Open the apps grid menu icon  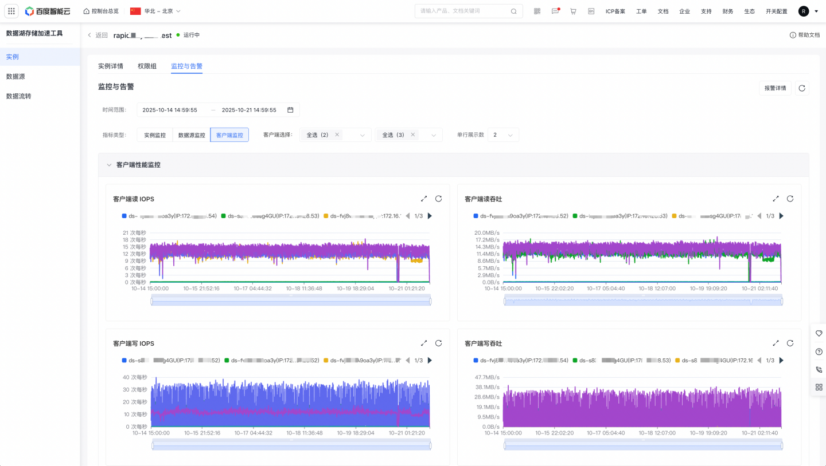(11, 11)
